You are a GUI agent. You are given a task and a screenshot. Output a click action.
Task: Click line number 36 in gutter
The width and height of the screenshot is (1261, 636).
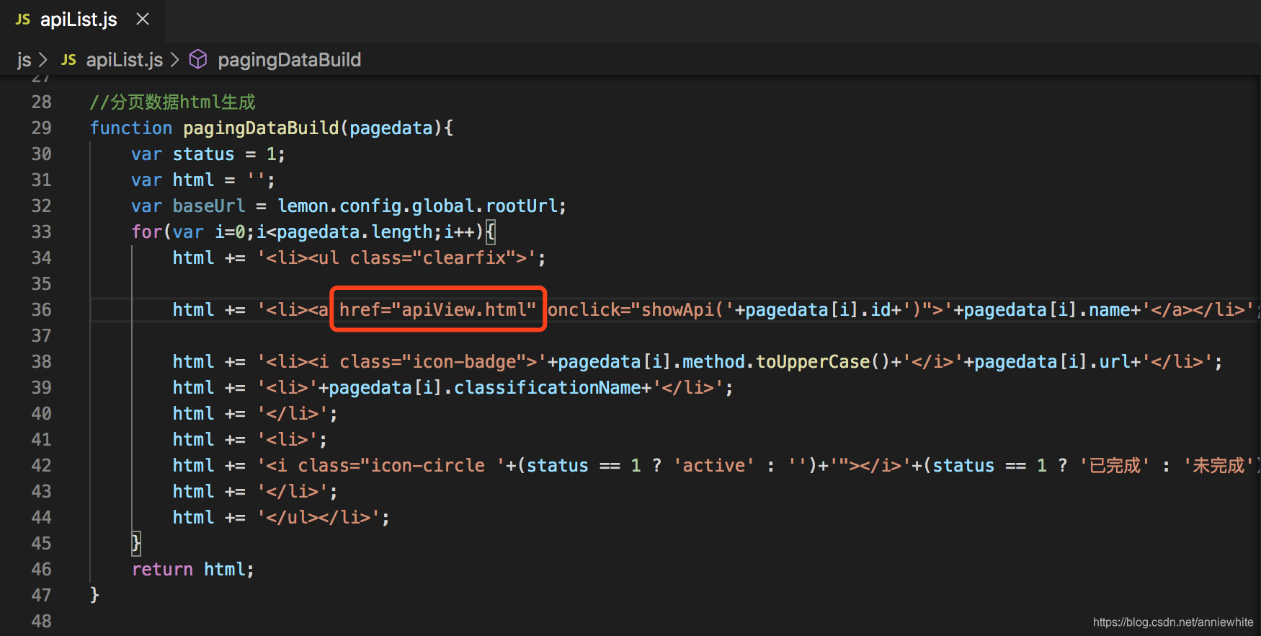click(41, 309)
